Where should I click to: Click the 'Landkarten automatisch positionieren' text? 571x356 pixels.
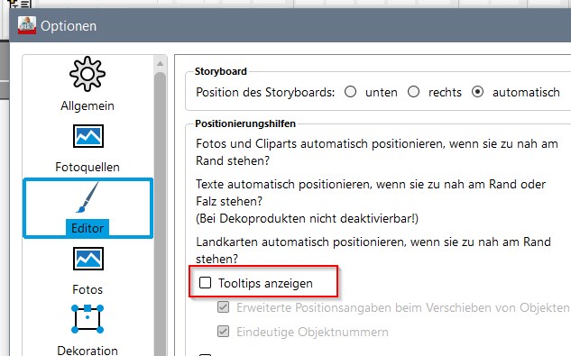click(x=373, y=251)
